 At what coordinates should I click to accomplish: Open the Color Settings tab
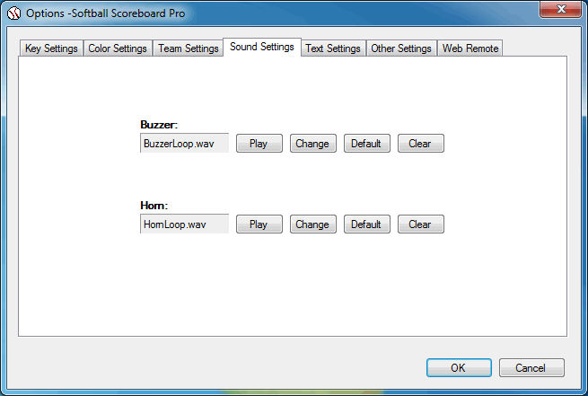coord(118,48)
